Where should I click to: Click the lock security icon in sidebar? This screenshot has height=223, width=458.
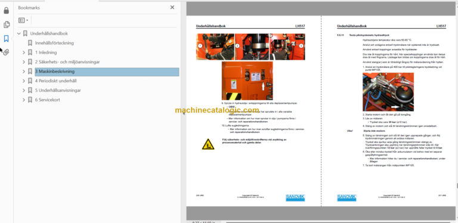coord(6,11)
